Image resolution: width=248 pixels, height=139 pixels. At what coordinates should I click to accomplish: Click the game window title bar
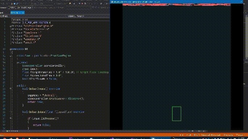tap(177, 2)
